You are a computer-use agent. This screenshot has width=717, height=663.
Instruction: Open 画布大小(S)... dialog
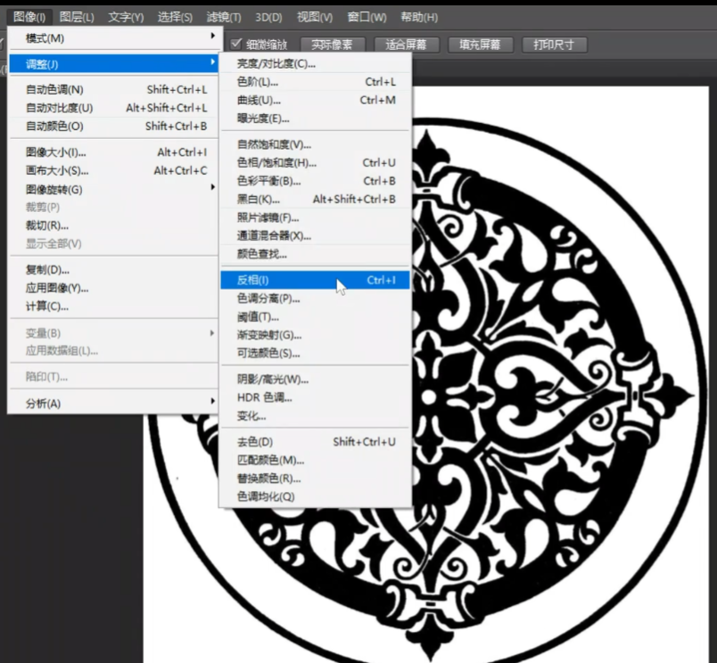[113, 170]
